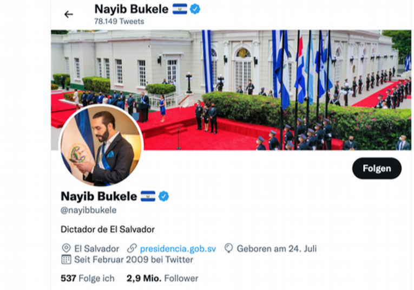Follow the account with the Folgen button
Viewport: 414px width, 290px height.
[377, 169]
